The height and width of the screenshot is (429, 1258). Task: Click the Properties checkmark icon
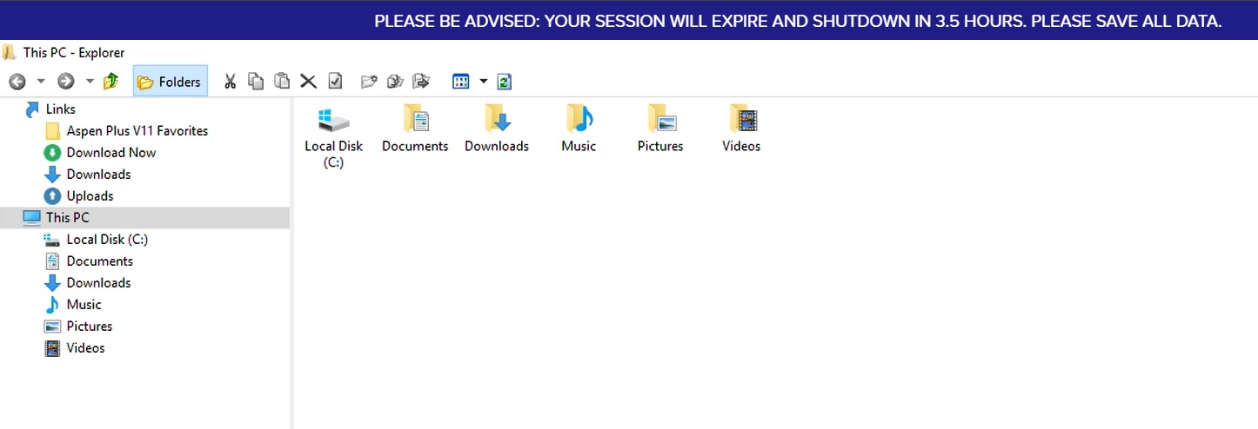click(335, 82)
